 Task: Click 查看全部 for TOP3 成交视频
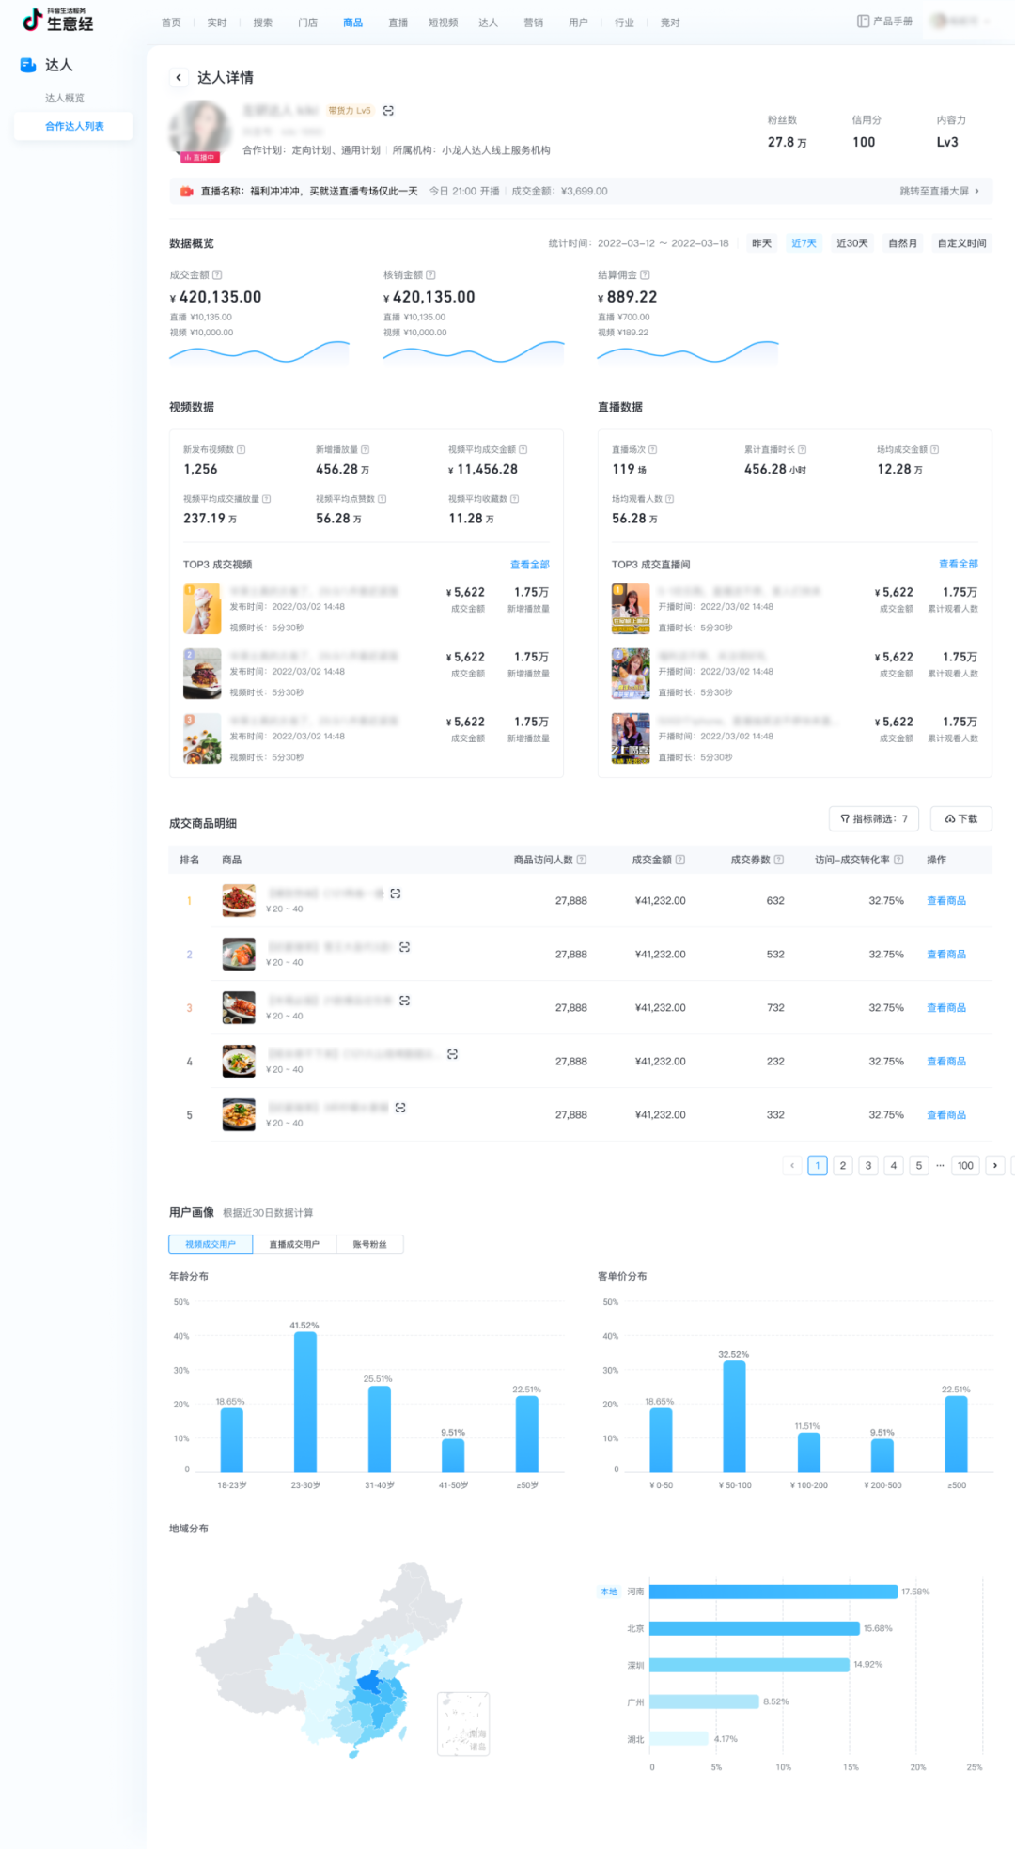[x=529, y=565]
